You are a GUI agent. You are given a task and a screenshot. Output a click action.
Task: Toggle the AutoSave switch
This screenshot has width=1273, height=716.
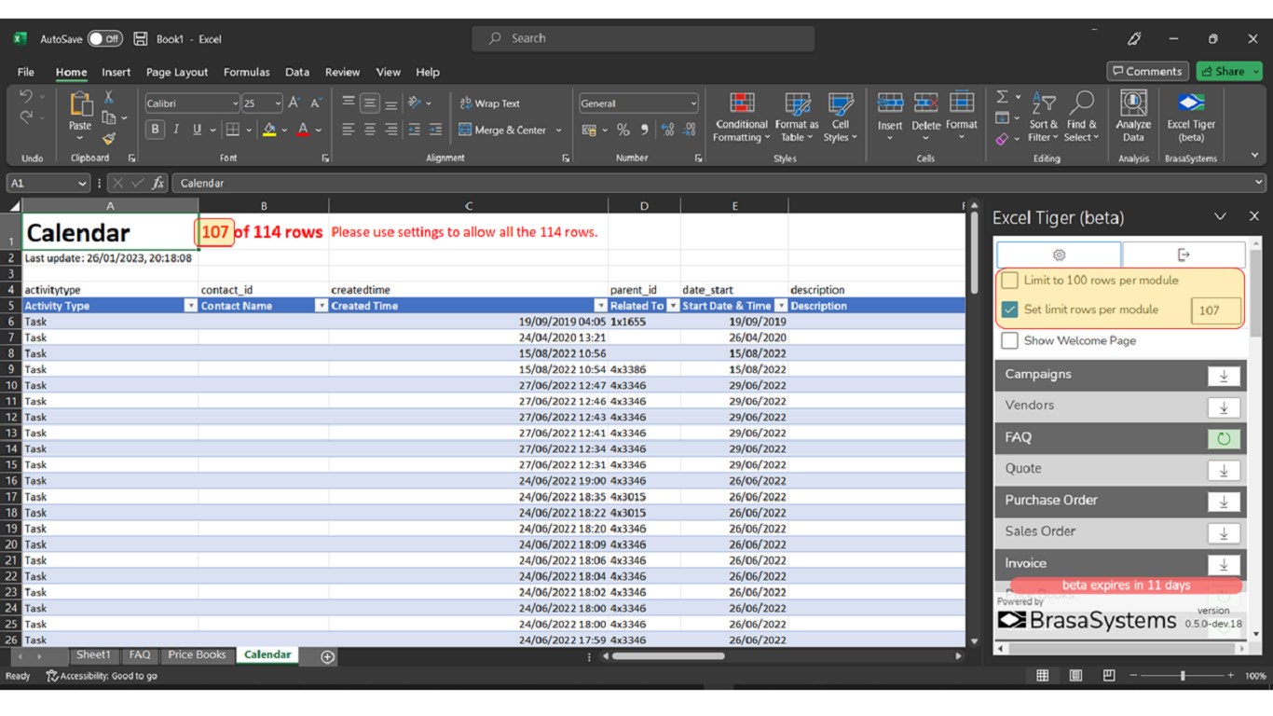pyautogui.click(x=104, y=39)
